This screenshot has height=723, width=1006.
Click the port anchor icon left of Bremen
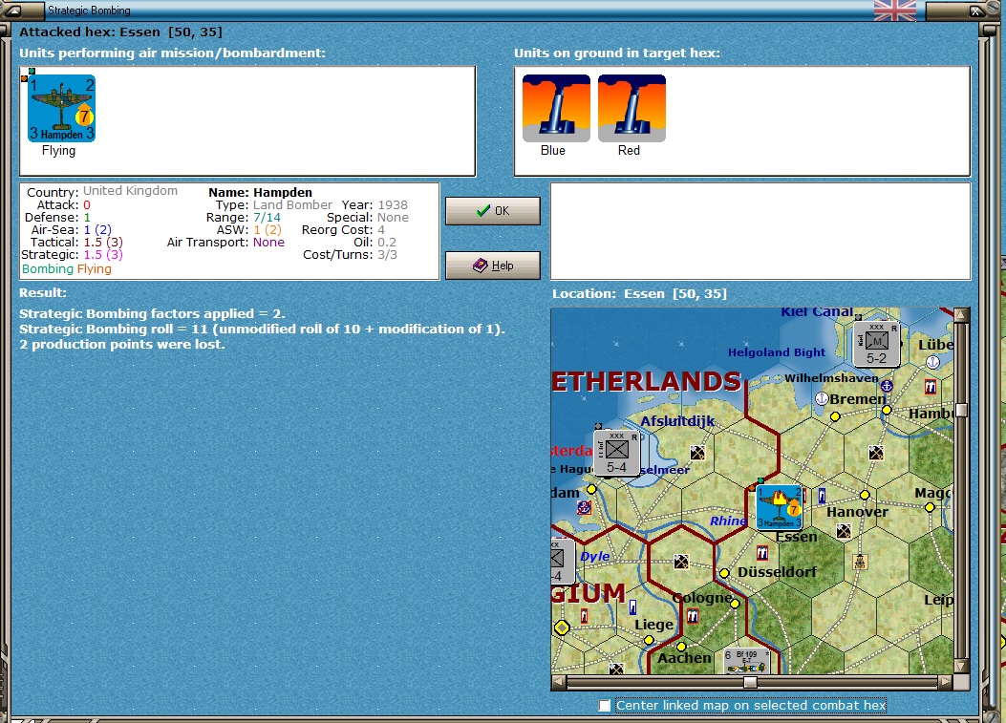point(822,399)
